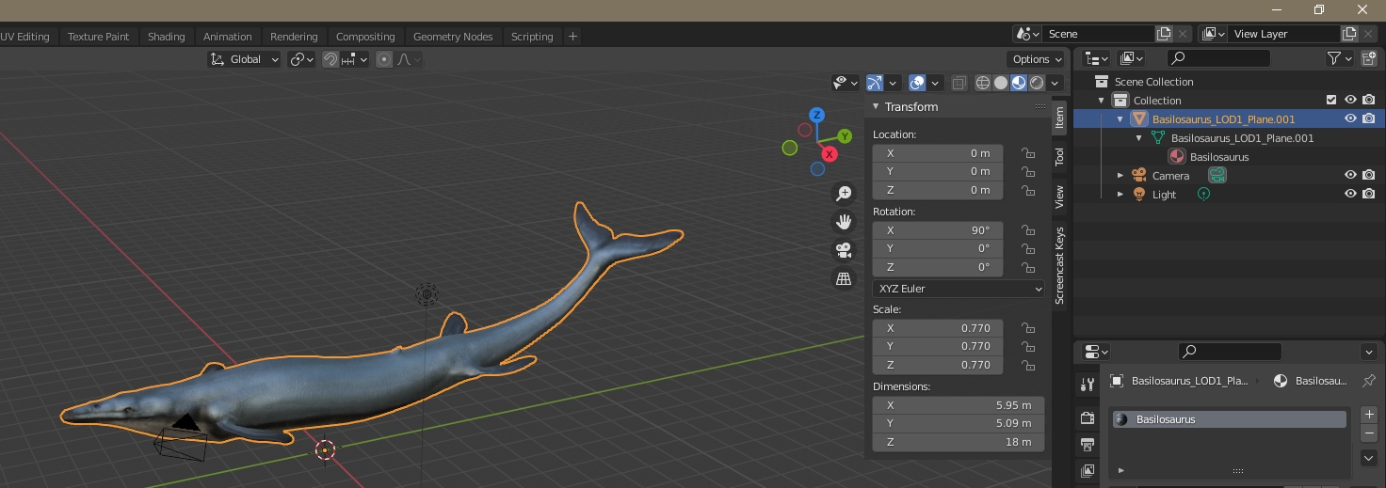Screen dimensions: 1386x488
Task: Hide the Camera in viewport
Action: tap(1350, 175)
